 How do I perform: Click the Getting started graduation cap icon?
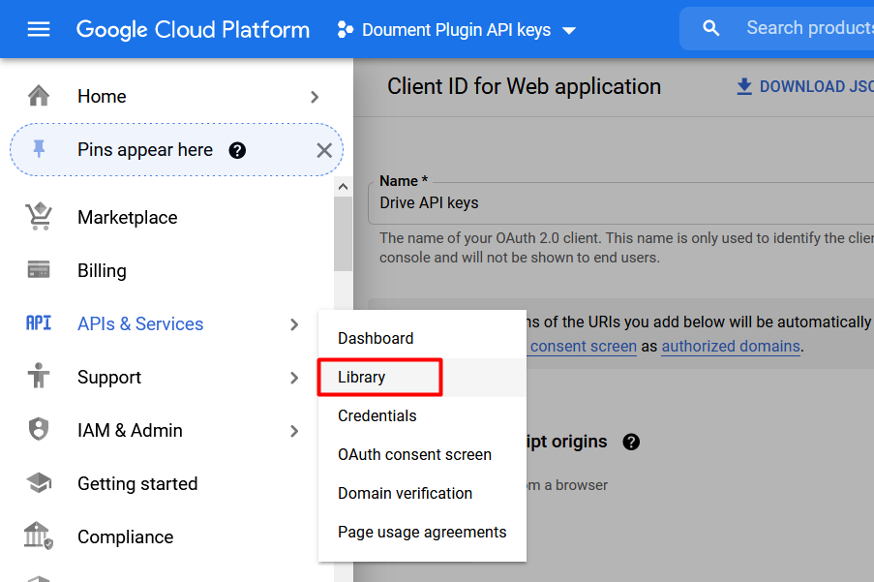(39, 483)
